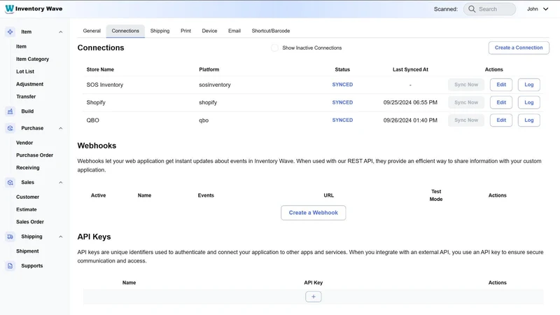
Task: Click SYNCED status for Shopify row
Action: pyautogui.click(x=342, y=102)
